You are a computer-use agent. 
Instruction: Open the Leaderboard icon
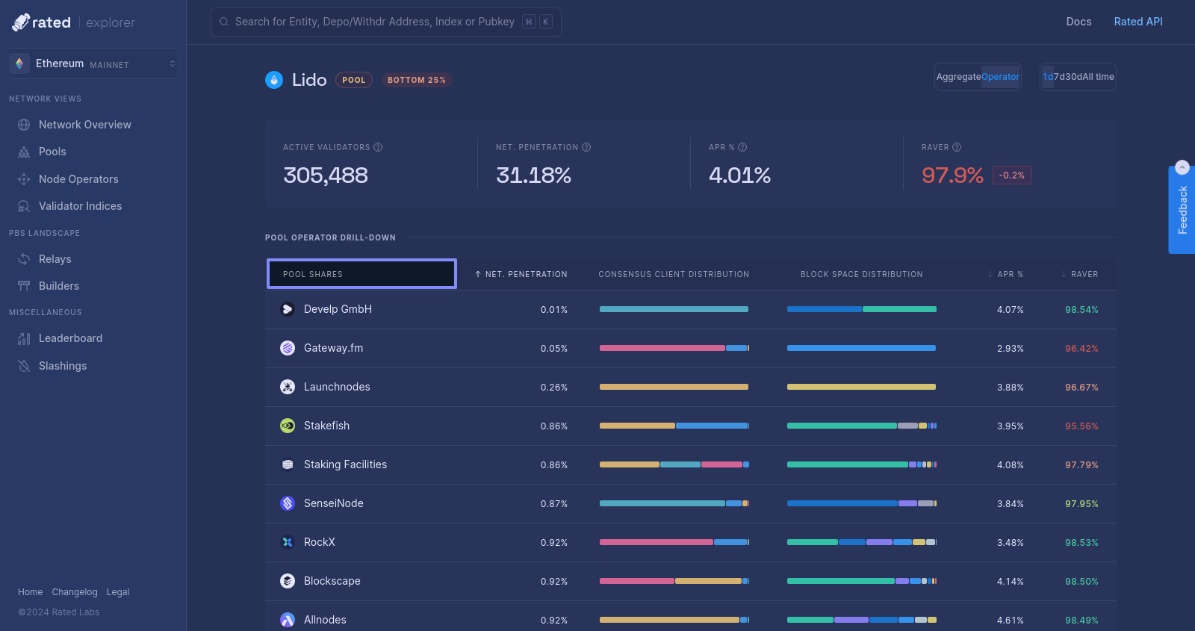(x=24, y=338)
